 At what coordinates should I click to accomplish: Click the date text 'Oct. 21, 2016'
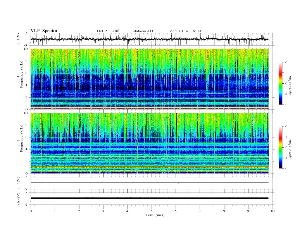108,31
